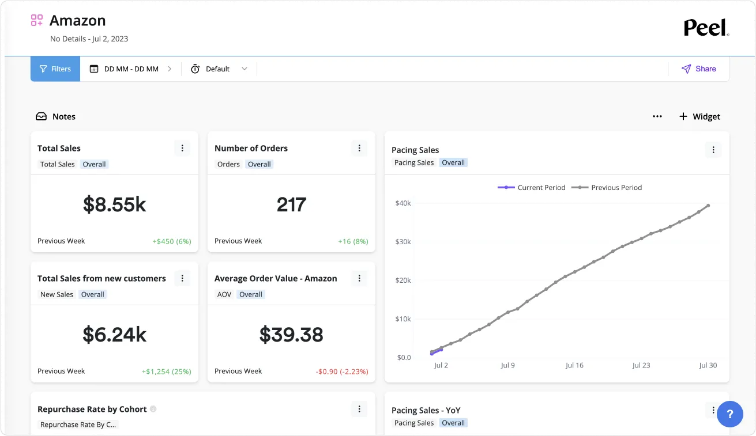Click the Repurchase Rate By C... tag

coord(78,424)
